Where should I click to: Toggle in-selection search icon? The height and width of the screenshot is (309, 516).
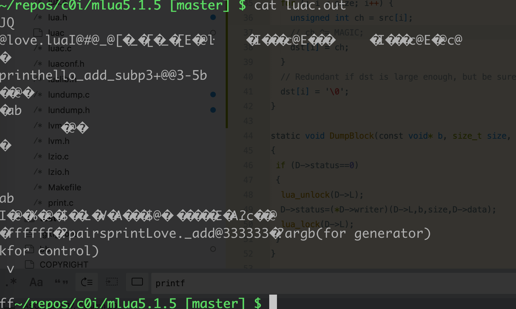[x=112, y=282]
